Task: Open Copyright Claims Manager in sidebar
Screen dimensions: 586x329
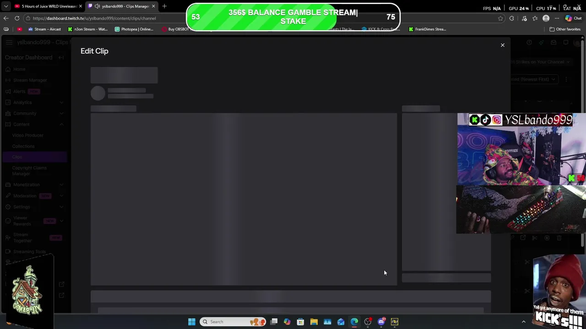Action: [29, 170]
